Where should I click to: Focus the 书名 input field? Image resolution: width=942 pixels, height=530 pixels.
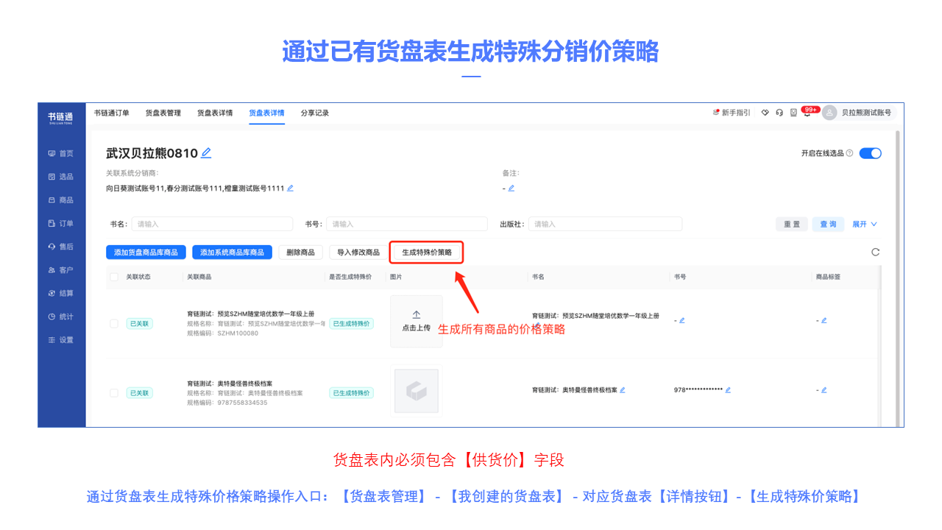[212, 224]
